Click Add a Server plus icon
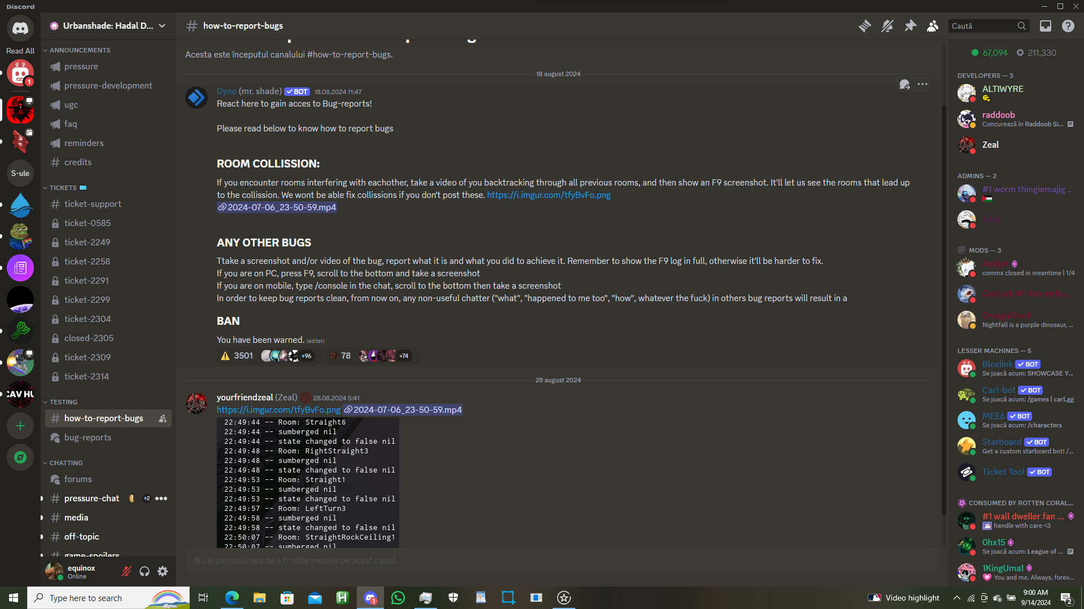 click(x=20, y=426)
